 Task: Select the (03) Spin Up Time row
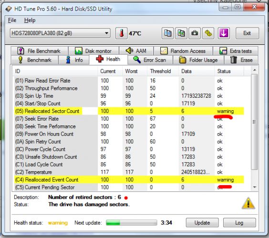coord(129,96)
